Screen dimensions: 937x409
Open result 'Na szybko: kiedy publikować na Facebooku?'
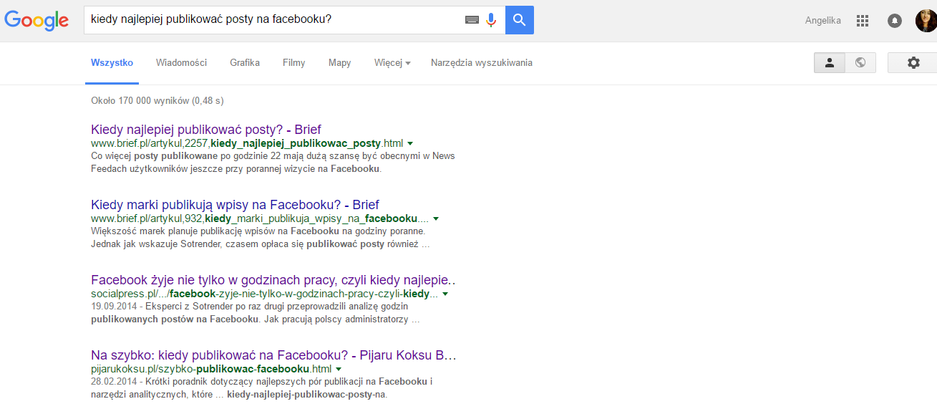point(273,355)
